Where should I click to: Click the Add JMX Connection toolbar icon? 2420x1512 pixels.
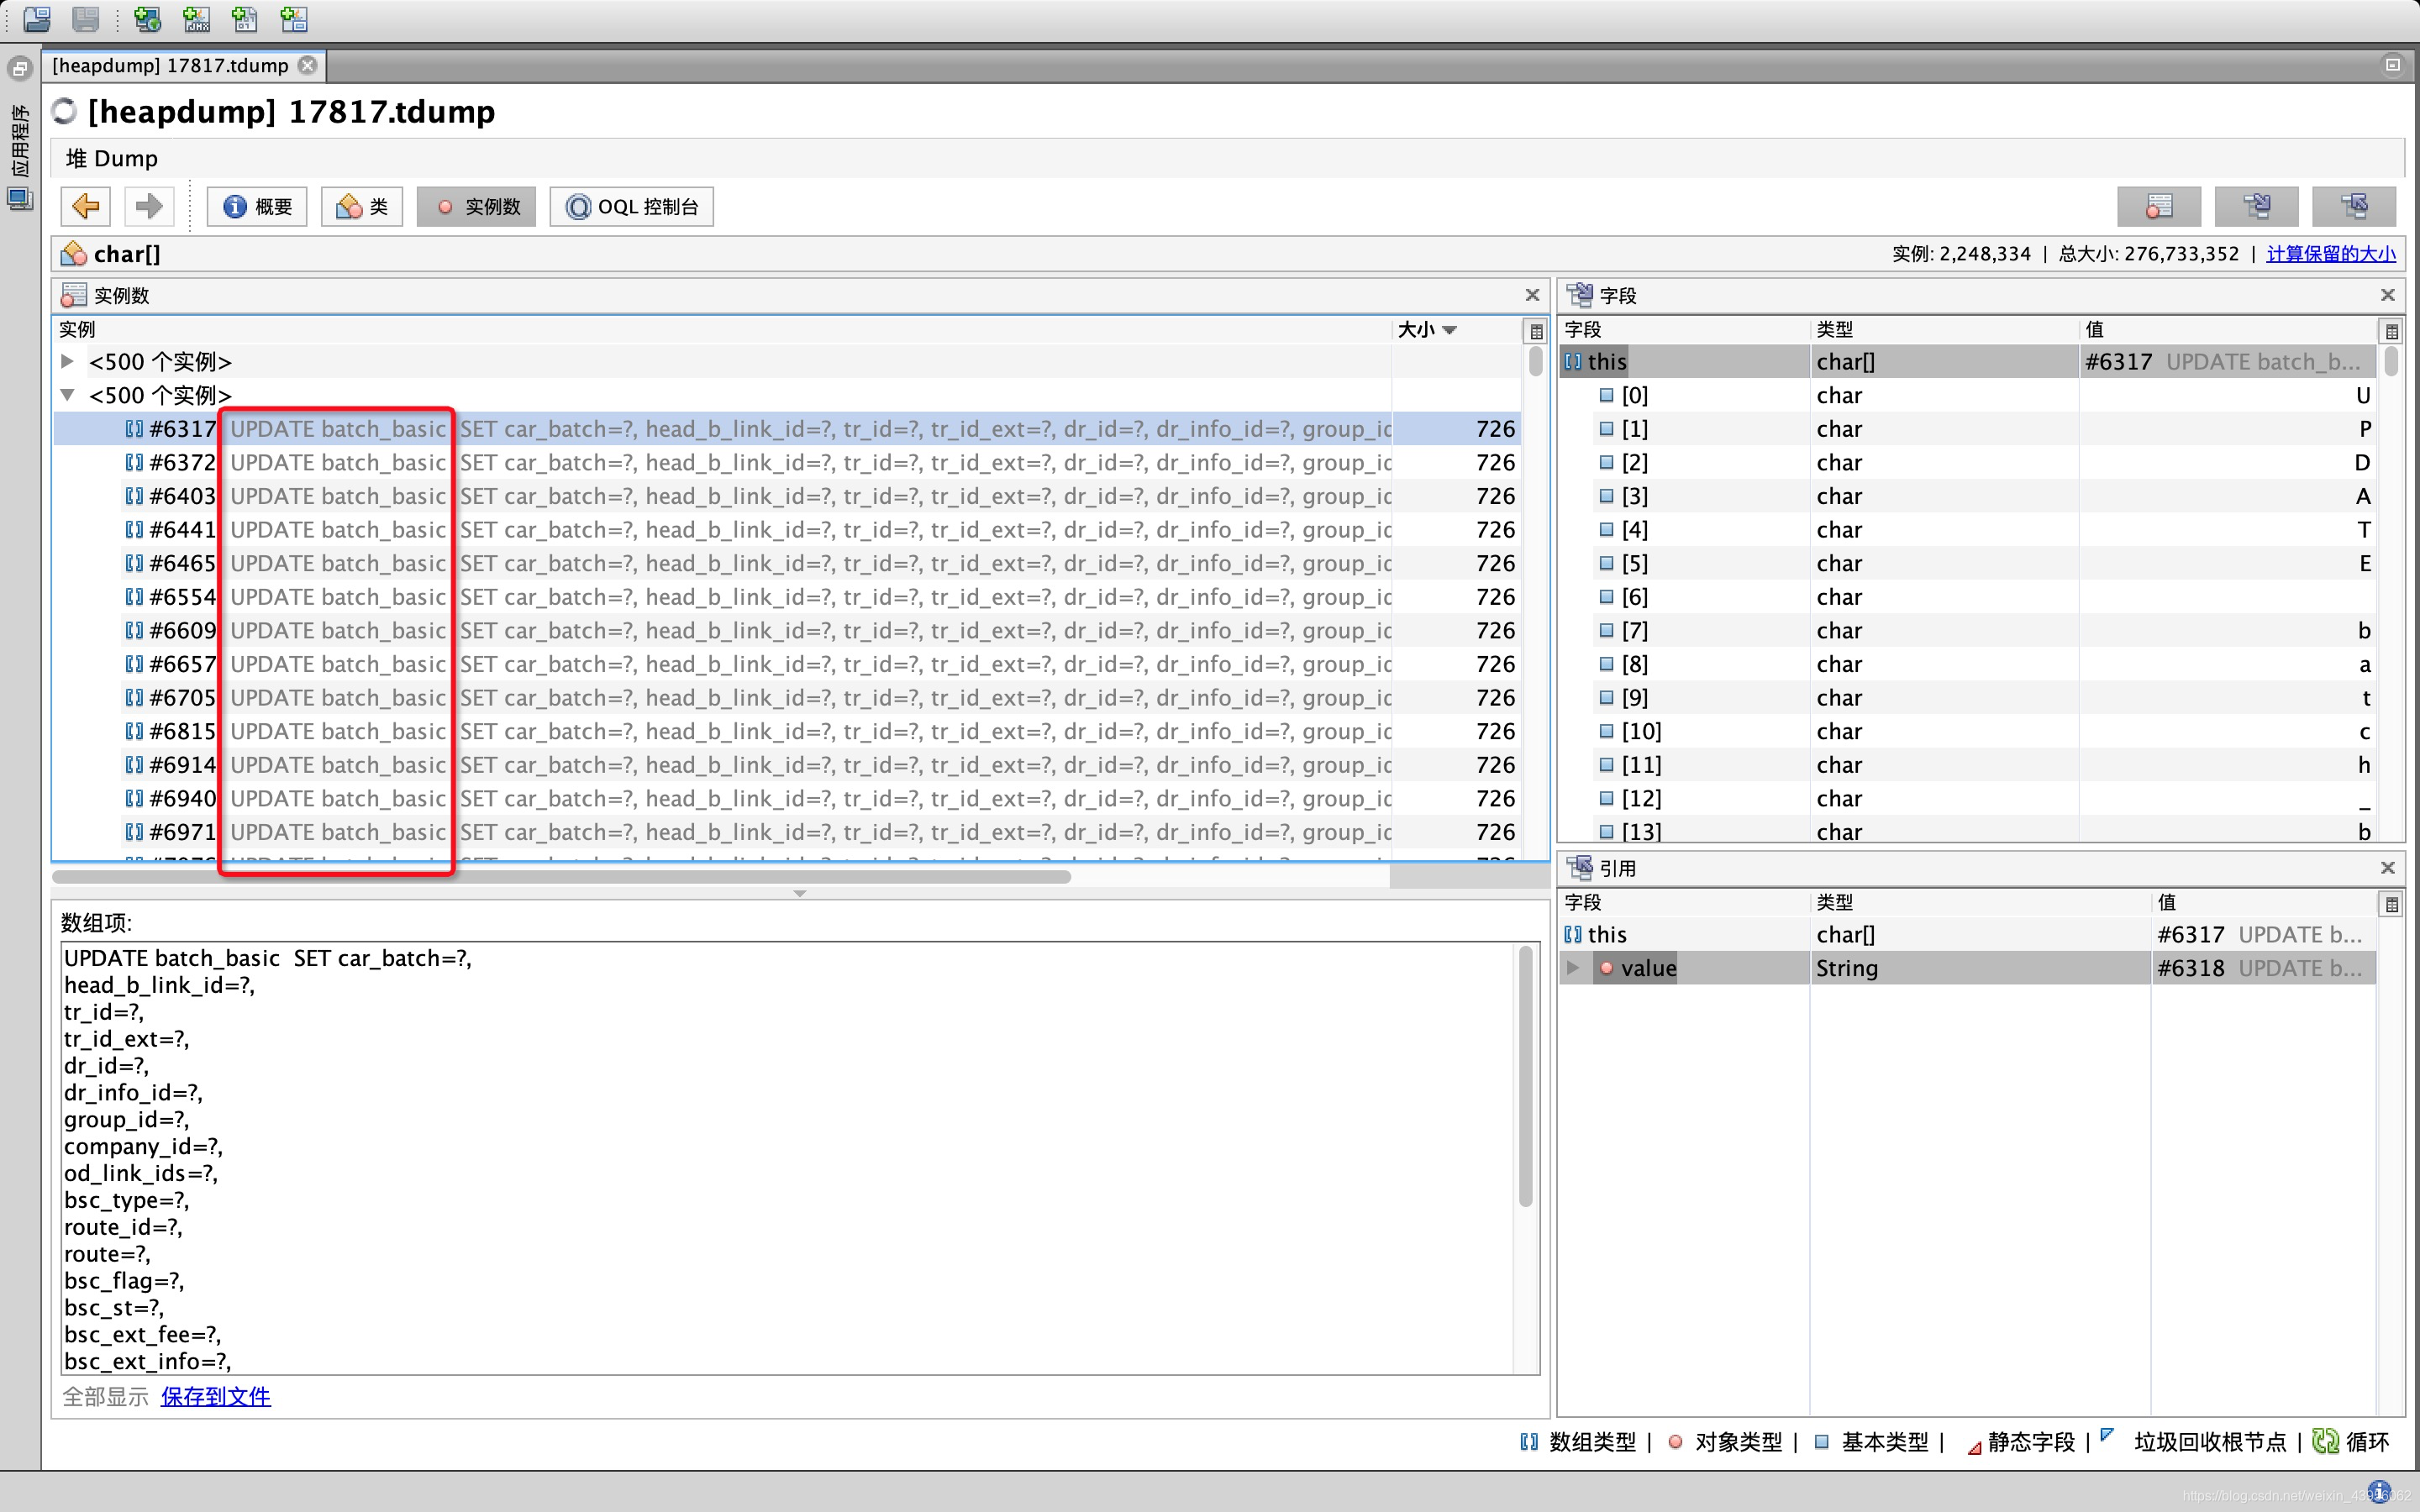tap(197, 19)
